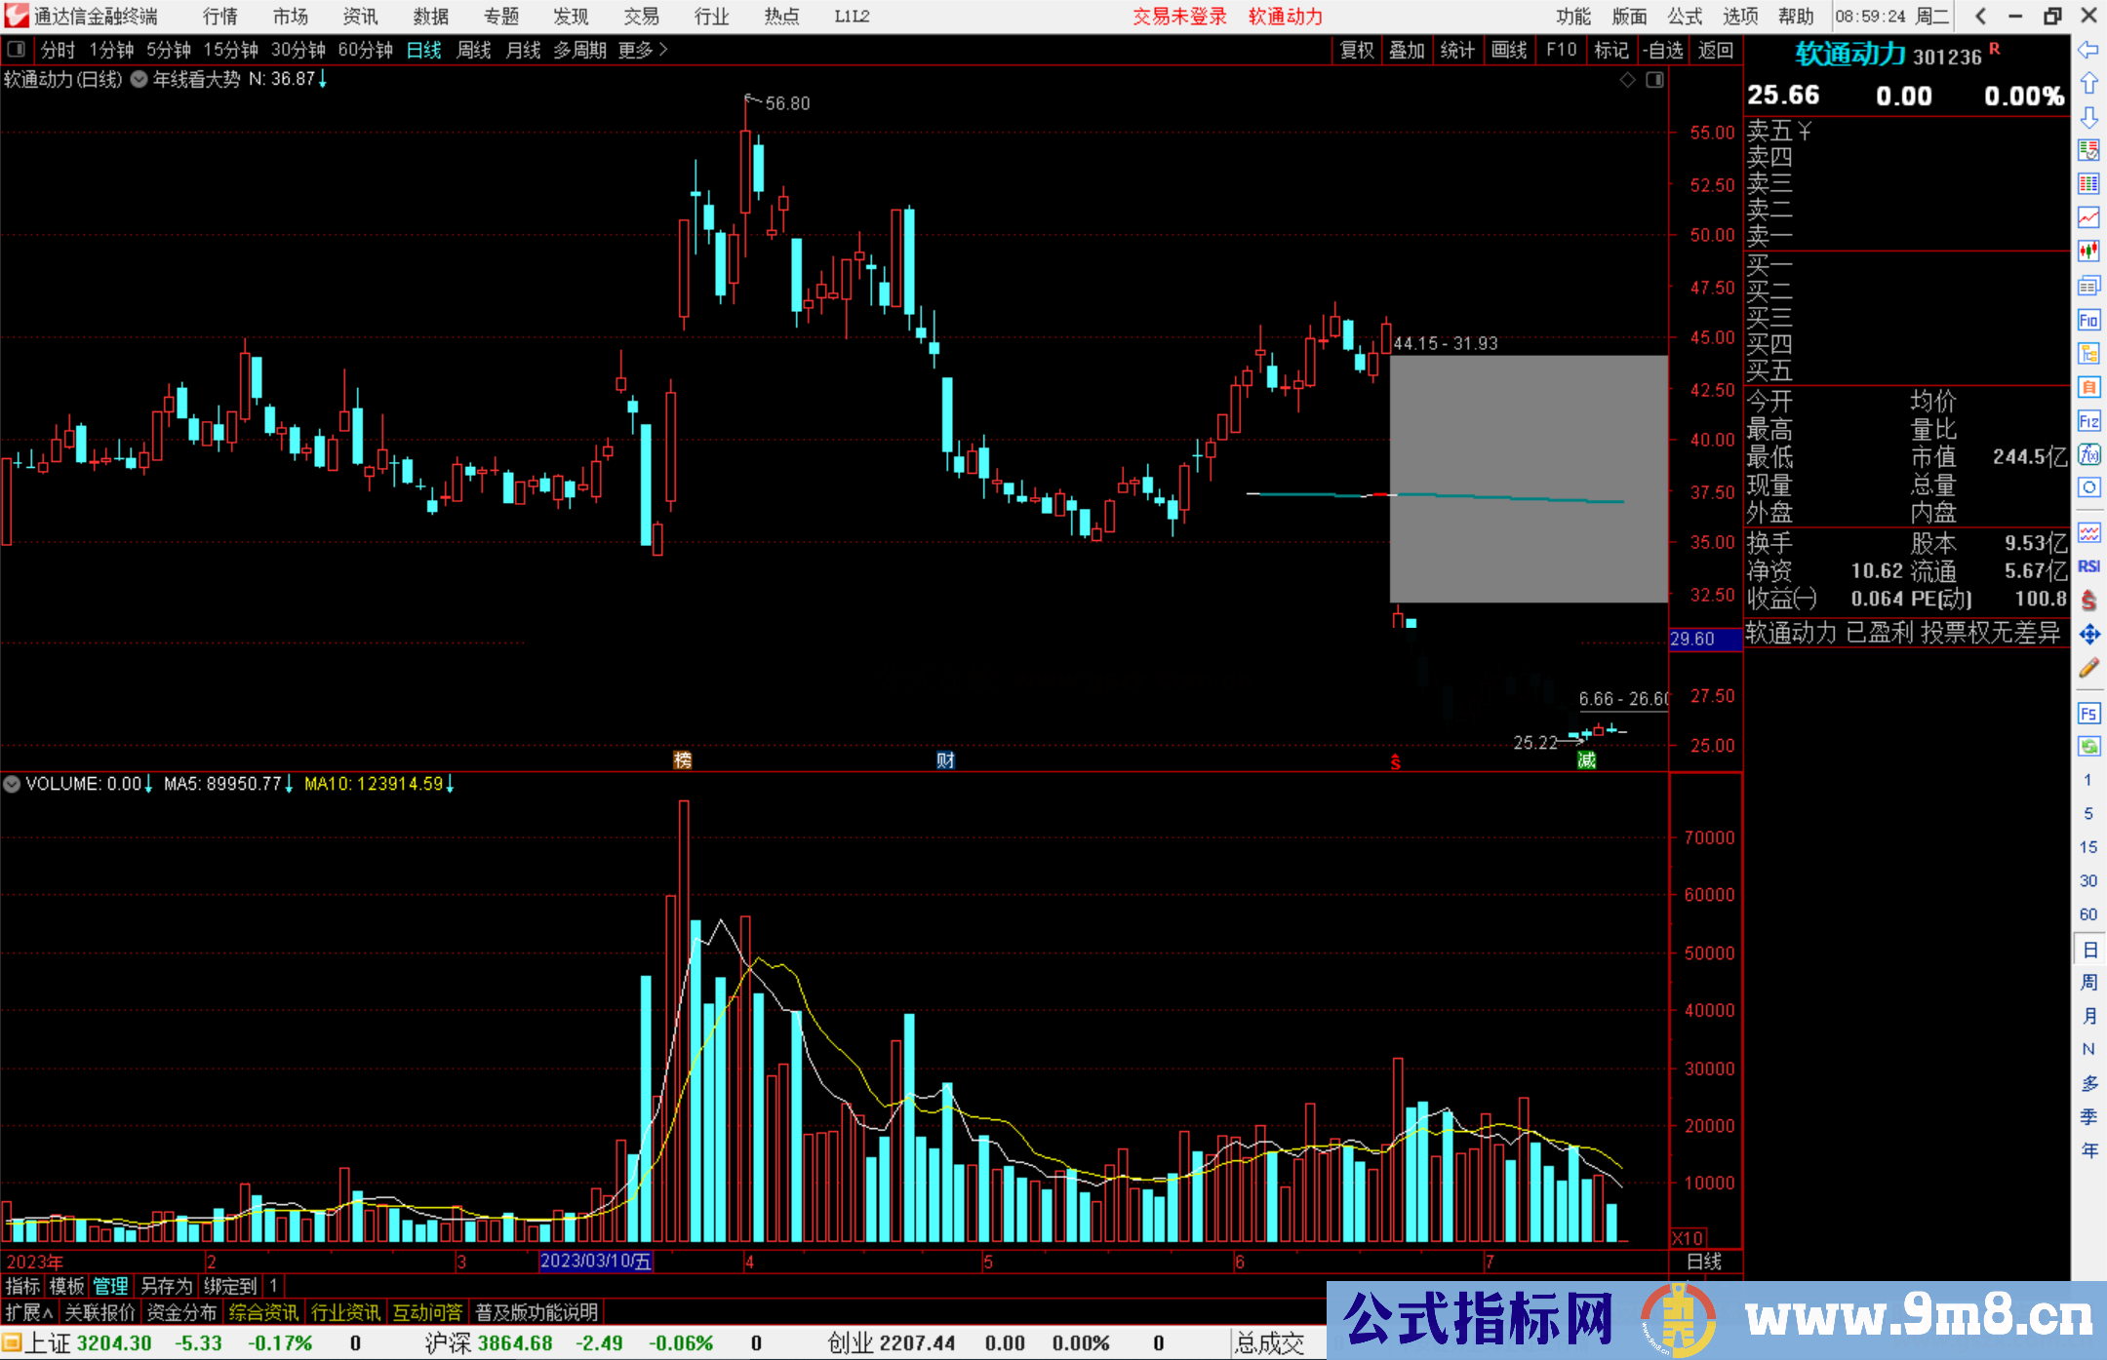Click the four-way move arrows icon
The height and width of the screenshot is (1360, 2107).
click(2088, 635)
